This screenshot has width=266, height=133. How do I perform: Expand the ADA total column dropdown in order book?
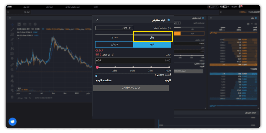pos(221,30)
